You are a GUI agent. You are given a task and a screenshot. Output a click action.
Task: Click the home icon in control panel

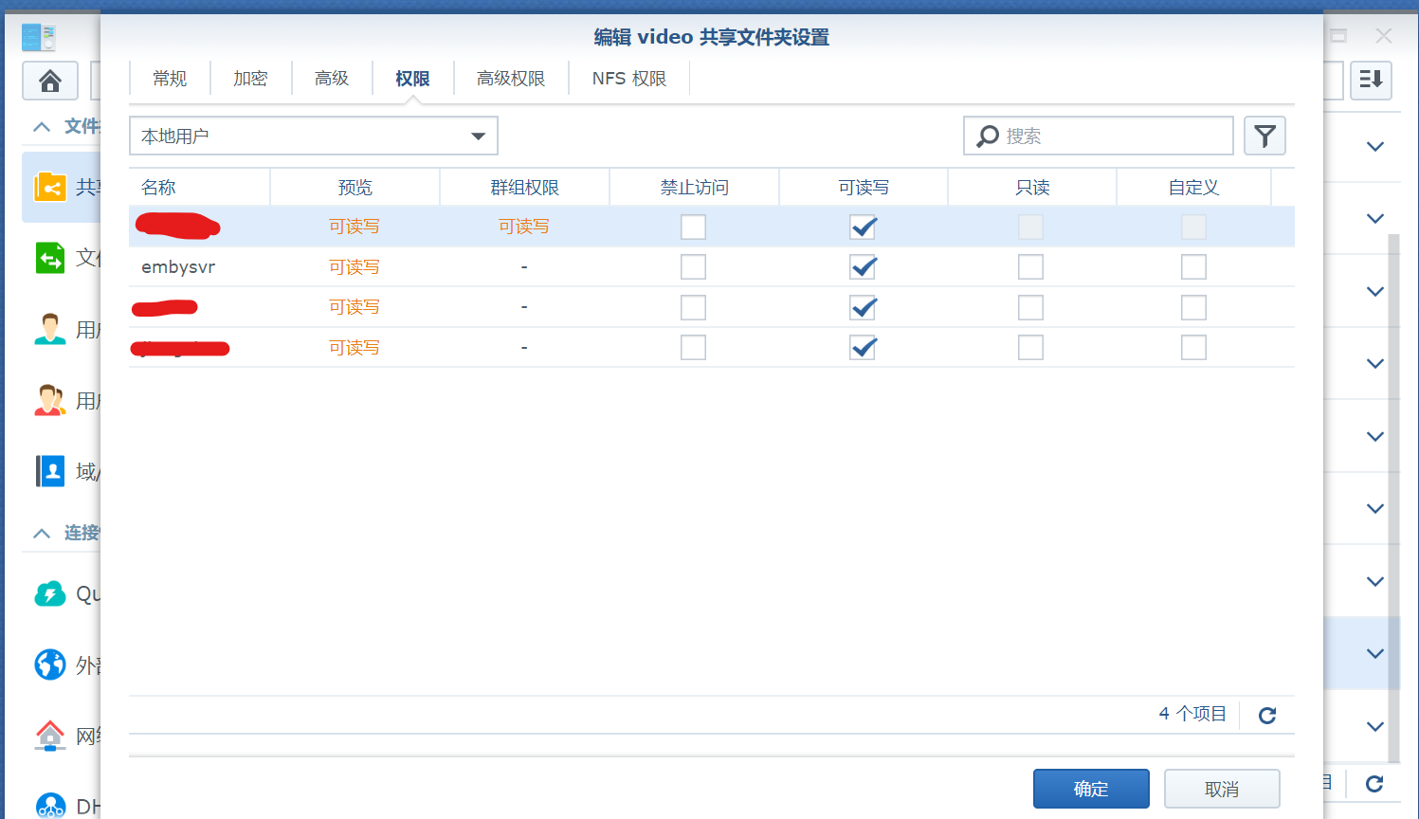(50, 81)
